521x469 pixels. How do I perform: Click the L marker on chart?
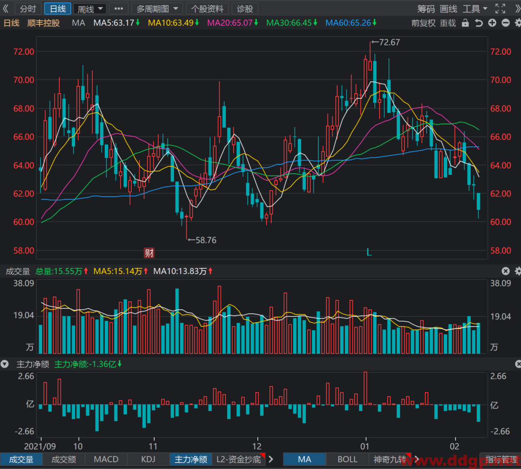369,252
